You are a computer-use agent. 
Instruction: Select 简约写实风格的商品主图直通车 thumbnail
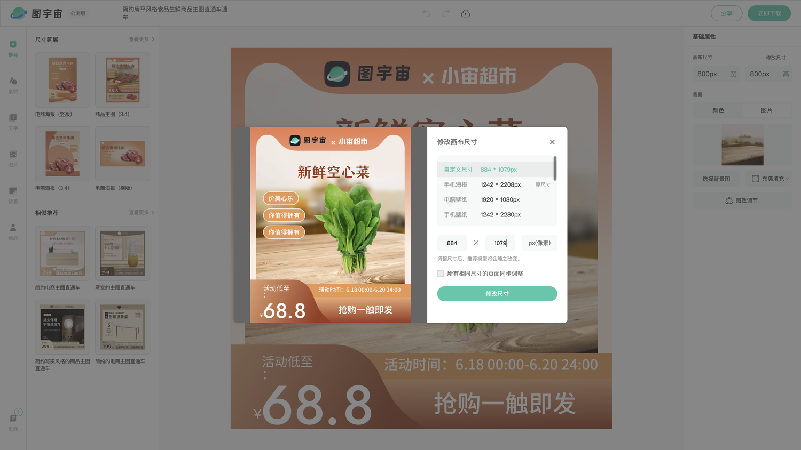[x=62, y=327]
